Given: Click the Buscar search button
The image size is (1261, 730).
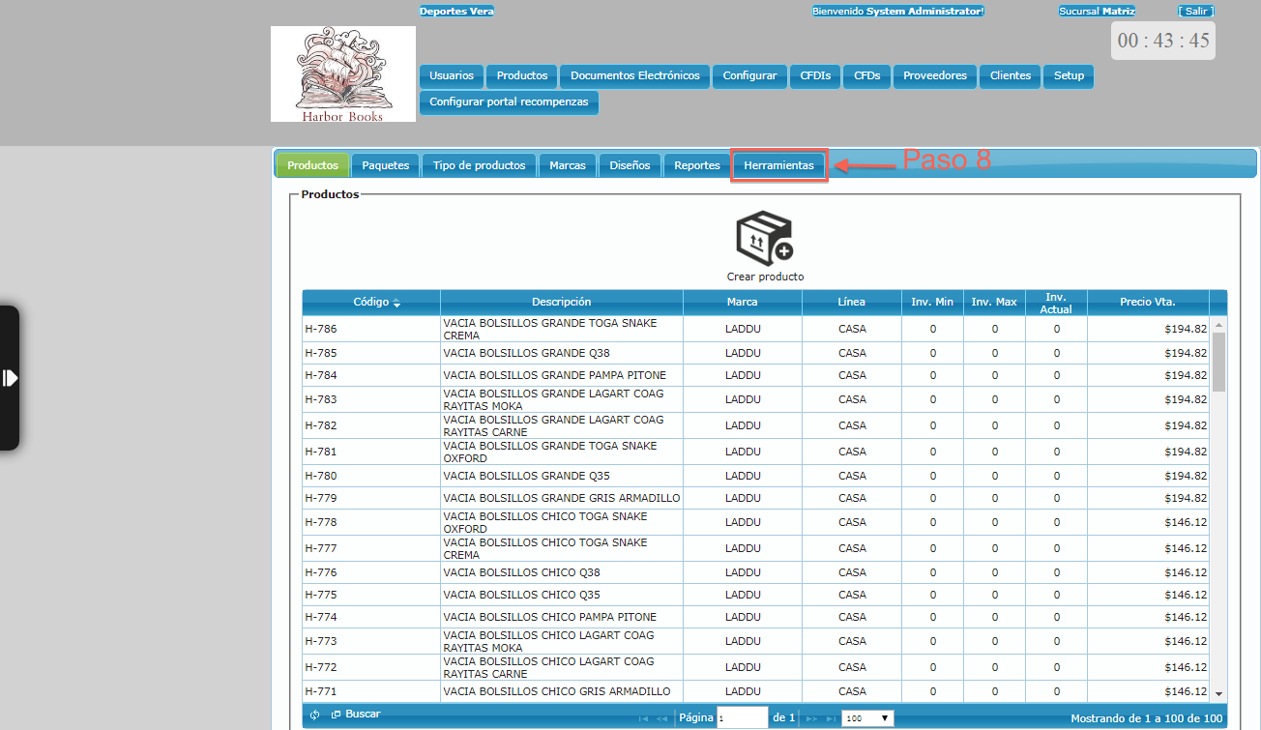Looking at the screenshot, I should (356, 715).
